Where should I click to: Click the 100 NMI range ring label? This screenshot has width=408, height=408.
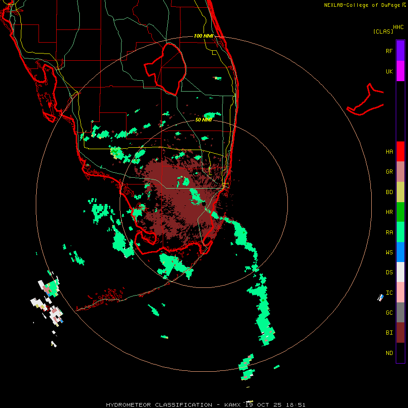tap(204, 36)
